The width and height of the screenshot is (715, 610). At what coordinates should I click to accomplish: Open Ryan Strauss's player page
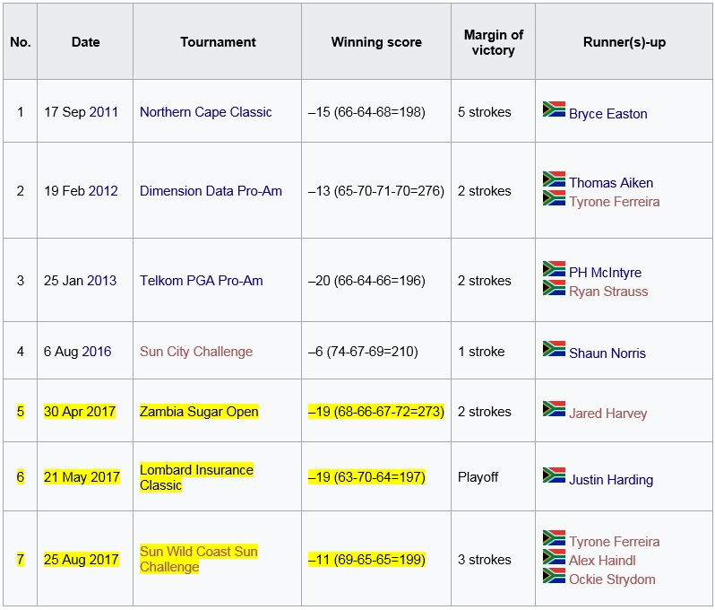(608, 292)
